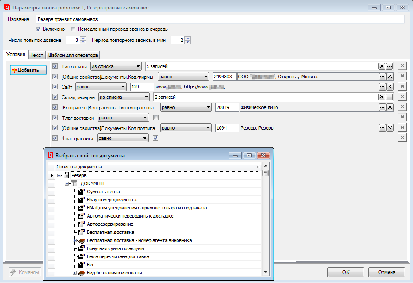This screenshot has height=283, width=413.
Task: Delete the Флаг транзита condition row
Action: [402, 138]
